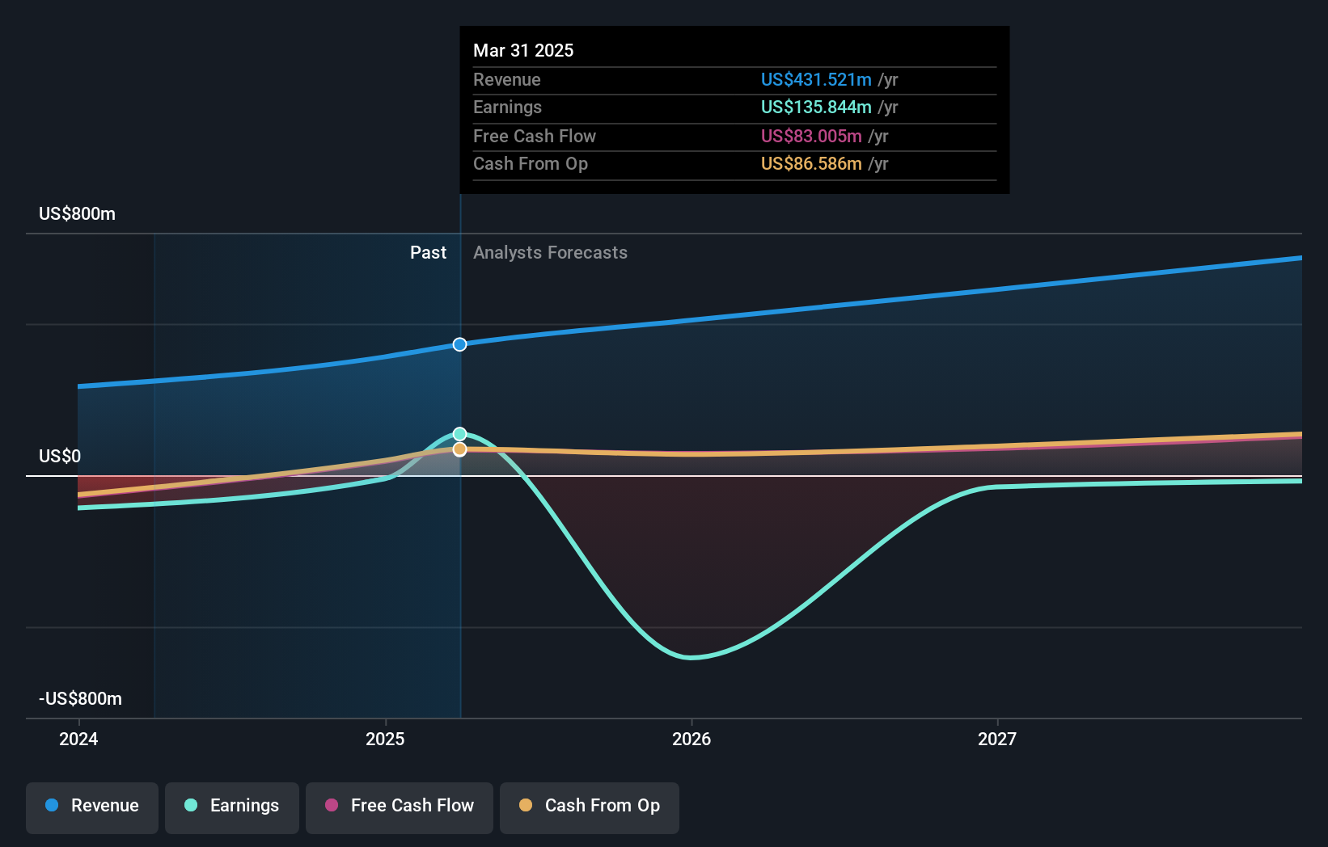The image size is (1328, 847).
Task: Click the US$431.521m revenue value
Action: [816, 79]
